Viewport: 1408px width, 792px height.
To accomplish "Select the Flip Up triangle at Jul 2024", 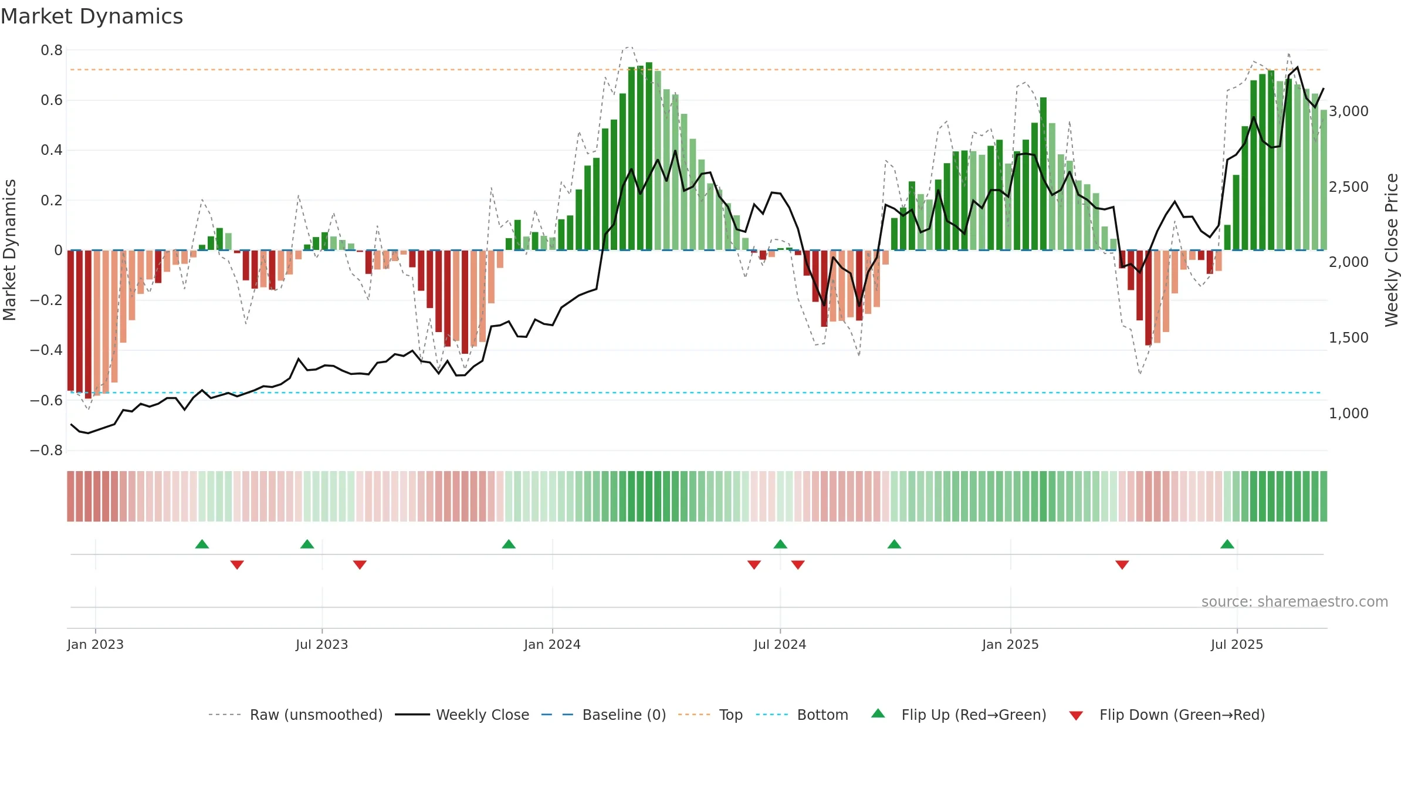I will pyautogui.click(x=780, y=544).
